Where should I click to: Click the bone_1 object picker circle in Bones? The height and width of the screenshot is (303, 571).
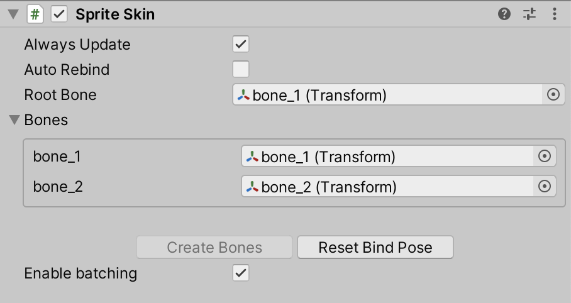point(545,157)
